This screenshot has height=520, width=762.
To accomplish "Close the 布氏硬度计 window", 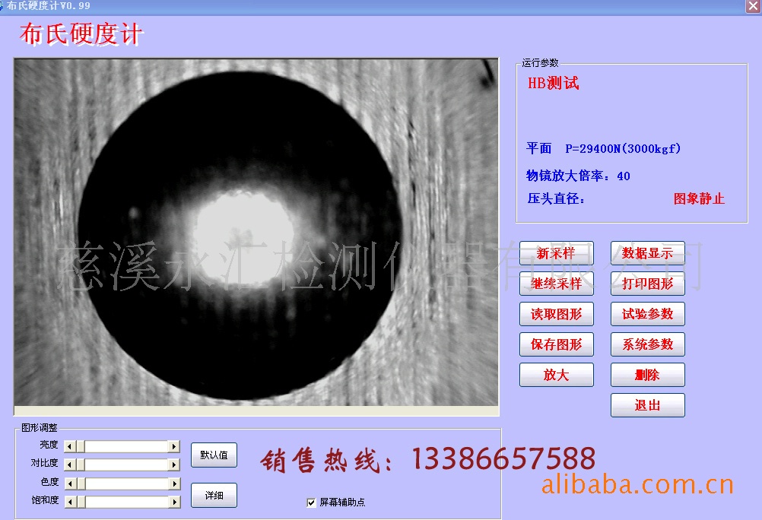I will (x=752, y=5).
